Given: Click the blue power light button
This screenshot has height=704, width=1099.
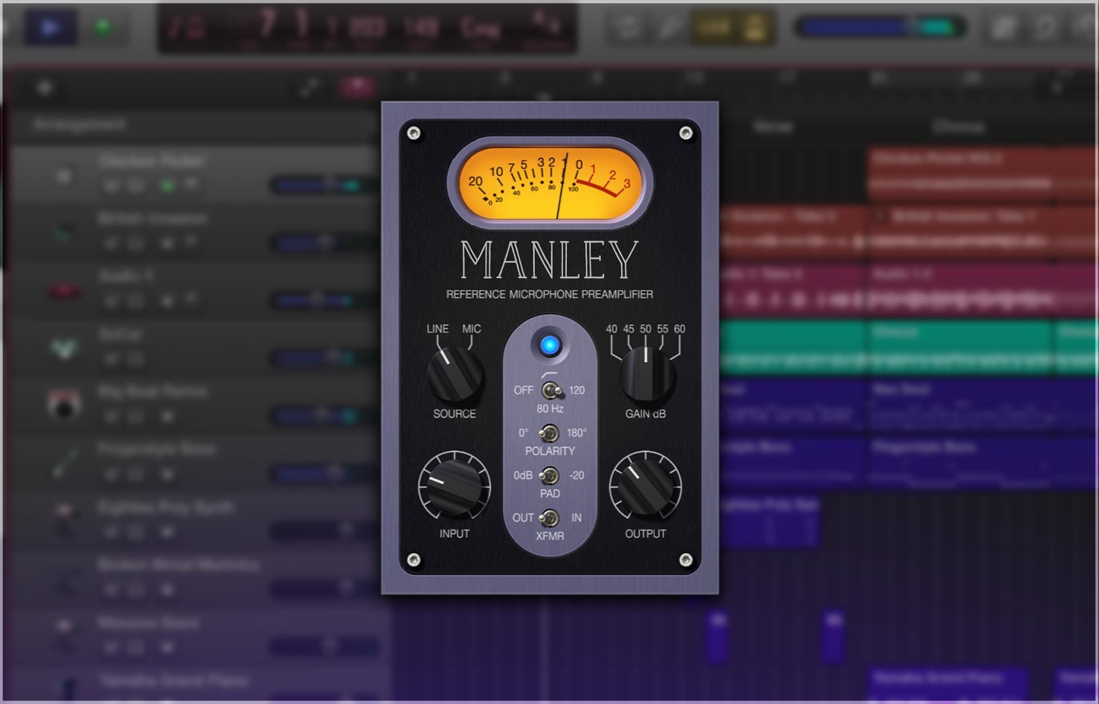Looking at the screenshot, I should point(550,345).
